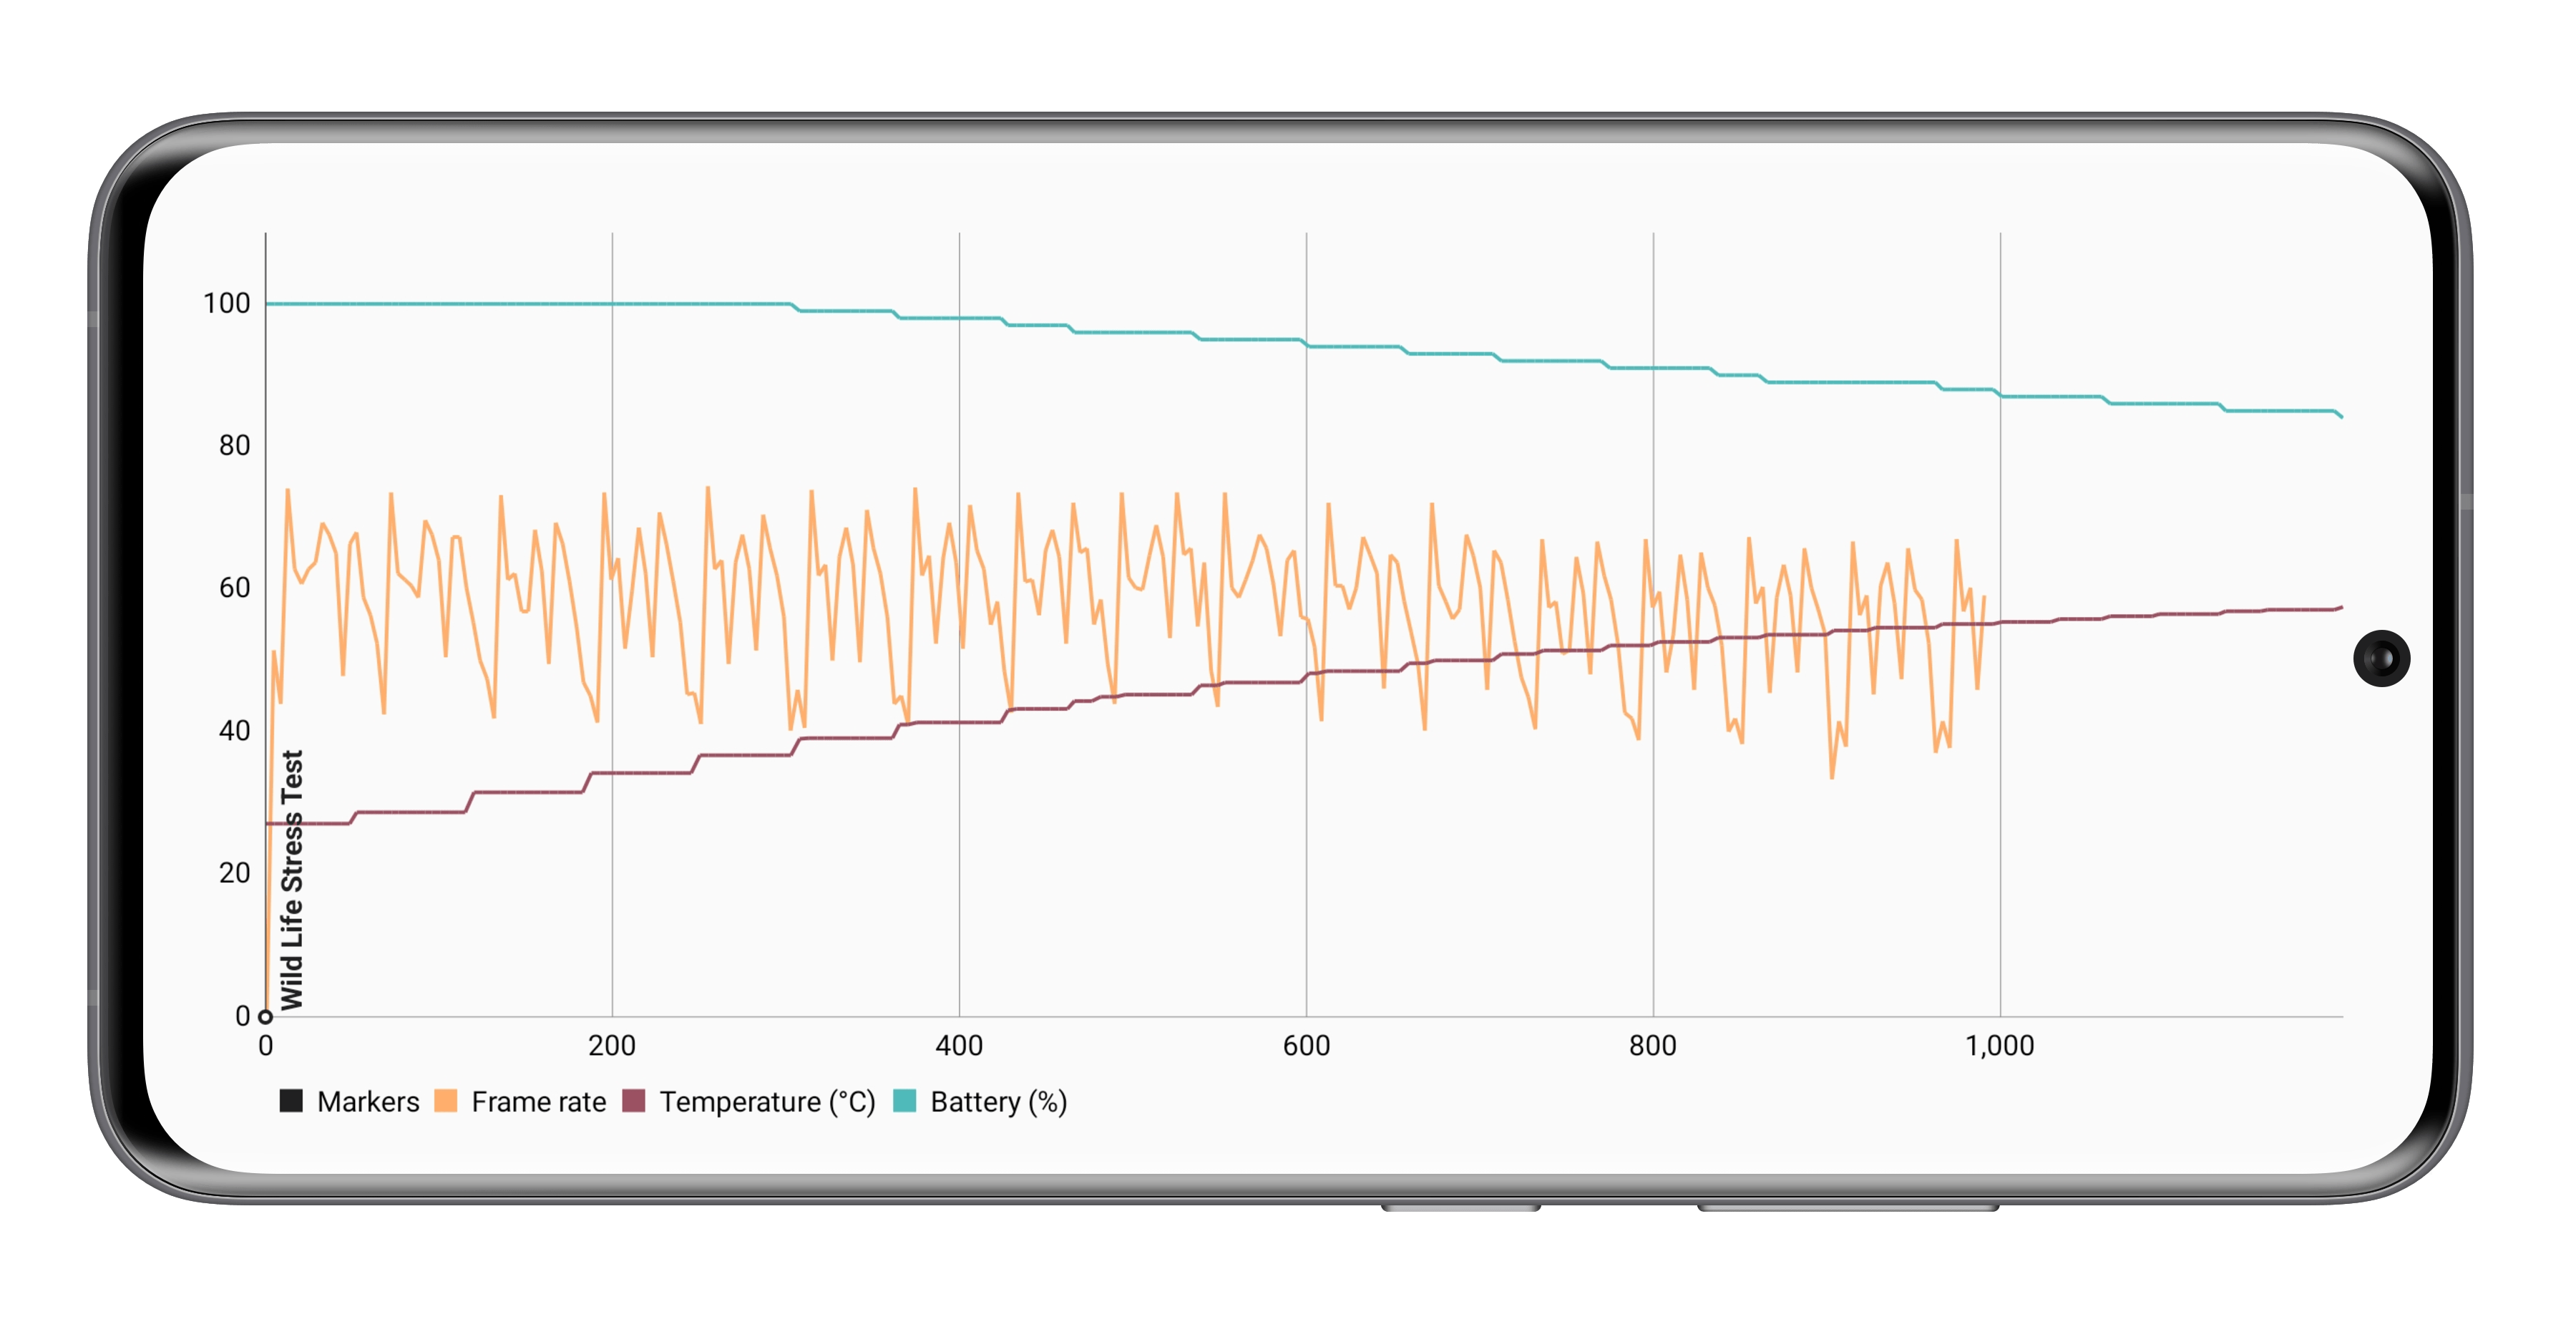
Task: Toggle the Temperature (°C) legend label
Action: pos(767,1102)
